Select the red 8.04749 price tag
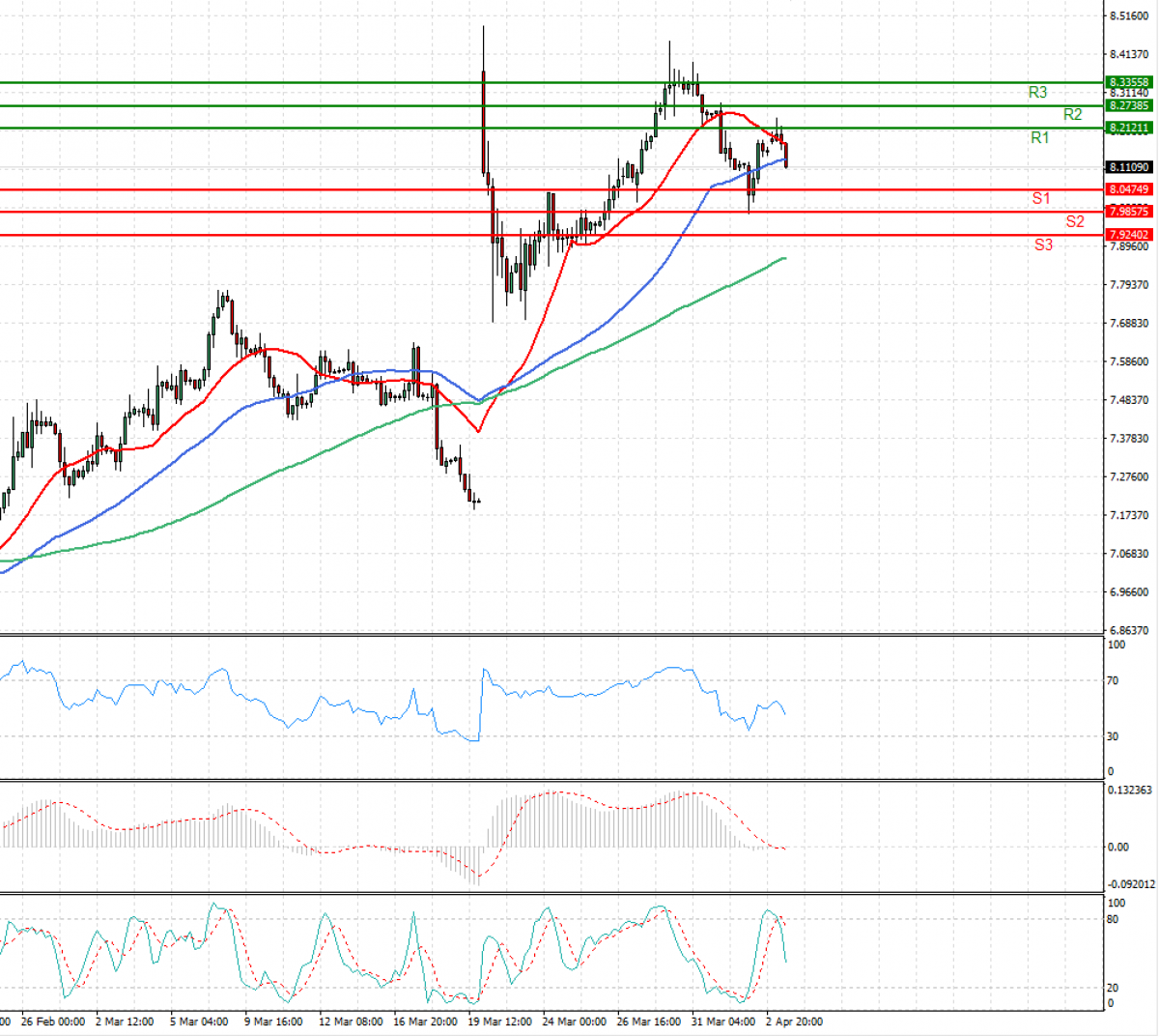The height and width of the screenshot is (1036, 1159). (x=1128, y=189)
